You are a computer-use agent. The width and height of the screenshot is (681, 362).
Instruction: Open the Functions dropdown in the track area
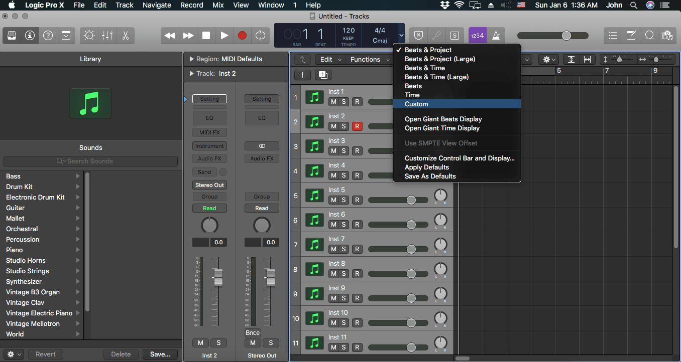(x=370, y=59)
